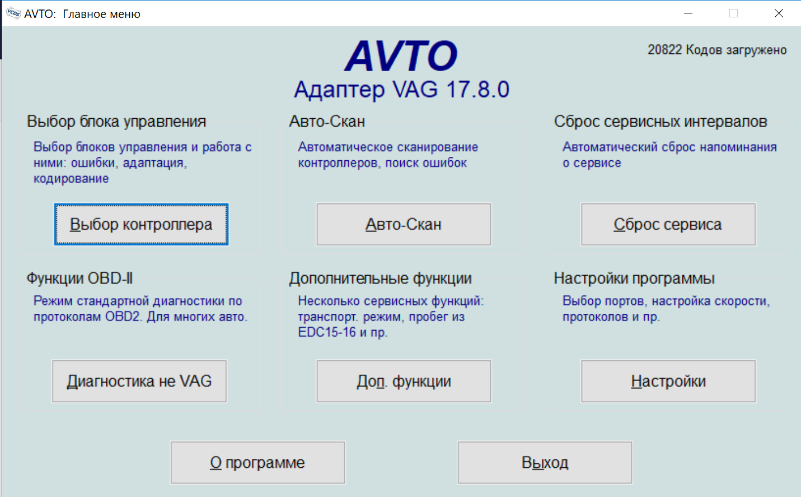Click the Функции OBD-II group heading
Screen dimensions: 801x497
pyautogui.click(x=79, y=278)
